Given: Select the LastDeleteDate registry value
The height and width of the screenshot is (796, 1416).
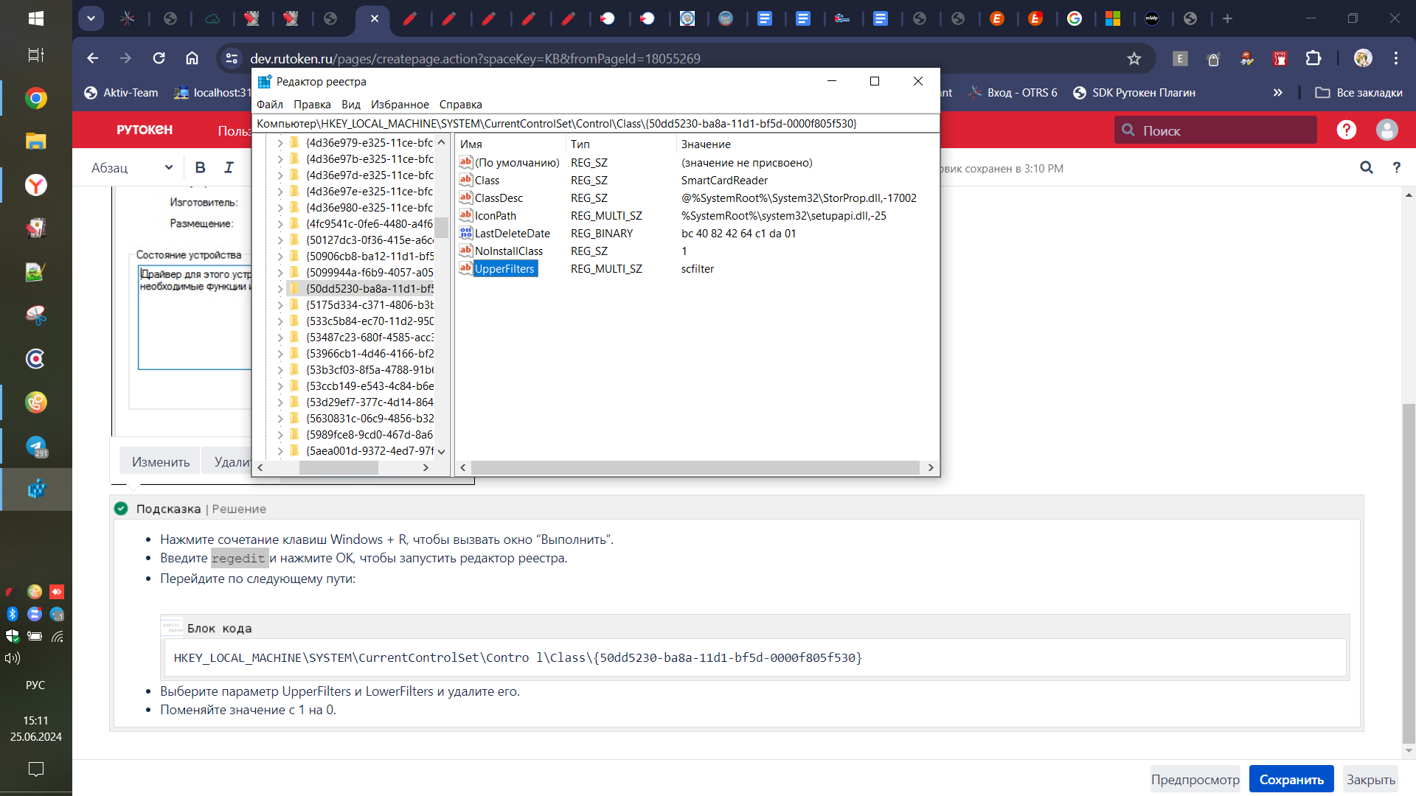Looking at the screenshot, I should point(513,233).
